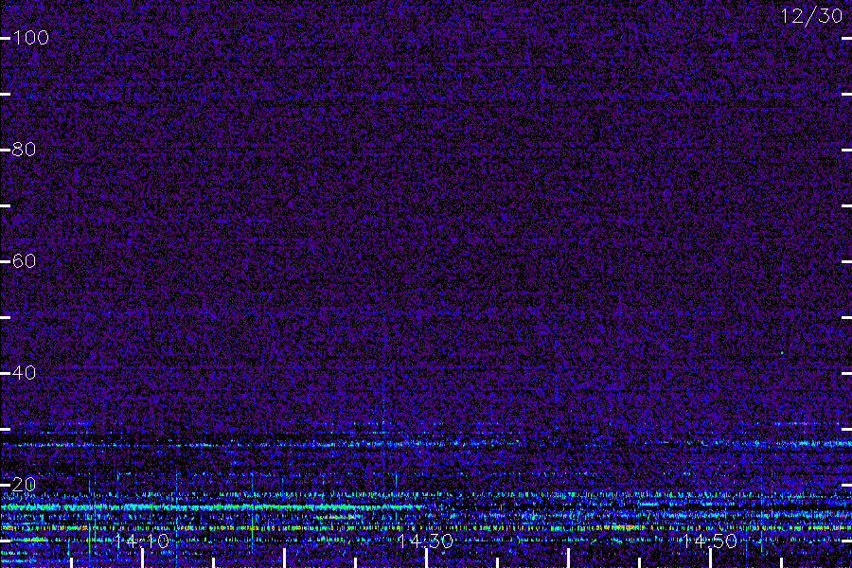Click the 80 frequency axis label

pyautogui.click(x=24, y=149)
